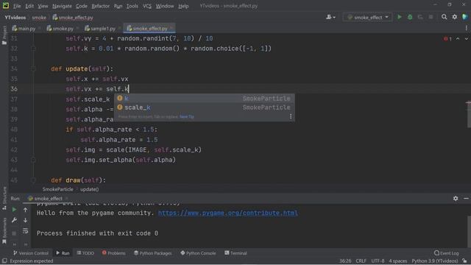Click the error indicator showing 1 error
Screen dimensions: 471x265
[x=447, y=39]
